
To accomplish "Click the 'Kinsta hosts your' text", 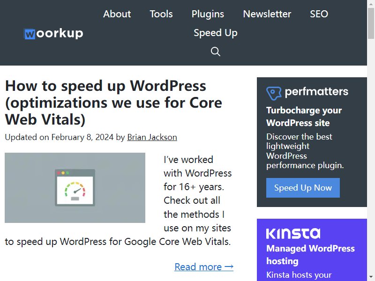I will pos(299,275).
